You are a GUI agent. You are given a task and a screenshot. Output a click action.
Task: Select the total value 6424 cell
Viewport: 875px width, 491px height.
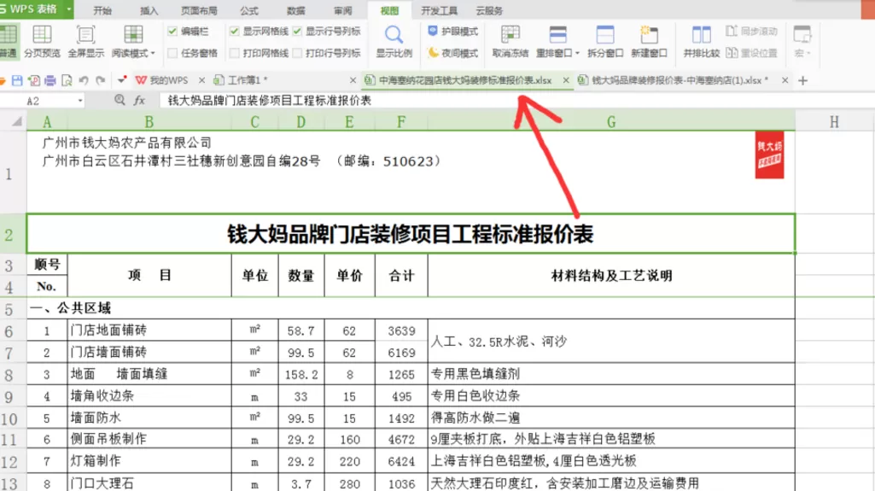401,461
